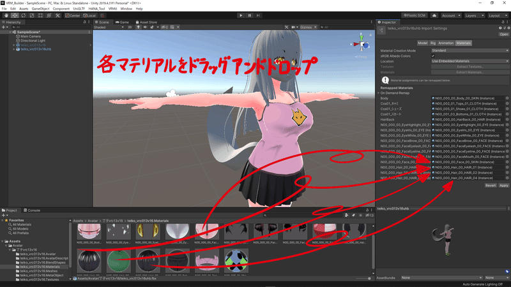Image resolution: width=511 pixels, height=287 pixels.
Task: Open Shaded draw mode dropdown
Action: click(x=109, y=27)
